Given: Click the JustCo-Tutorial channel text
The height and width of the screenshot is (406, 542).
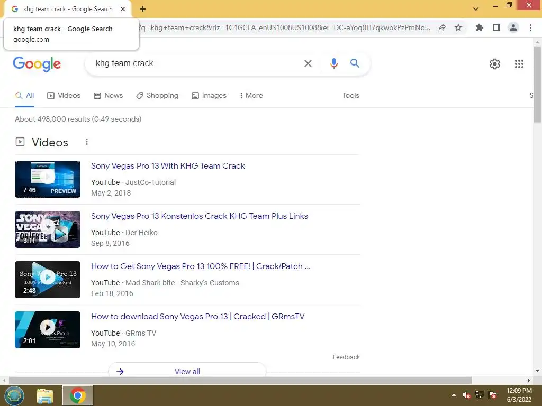Looking at the screenshot, I should (x=150, y=182).
